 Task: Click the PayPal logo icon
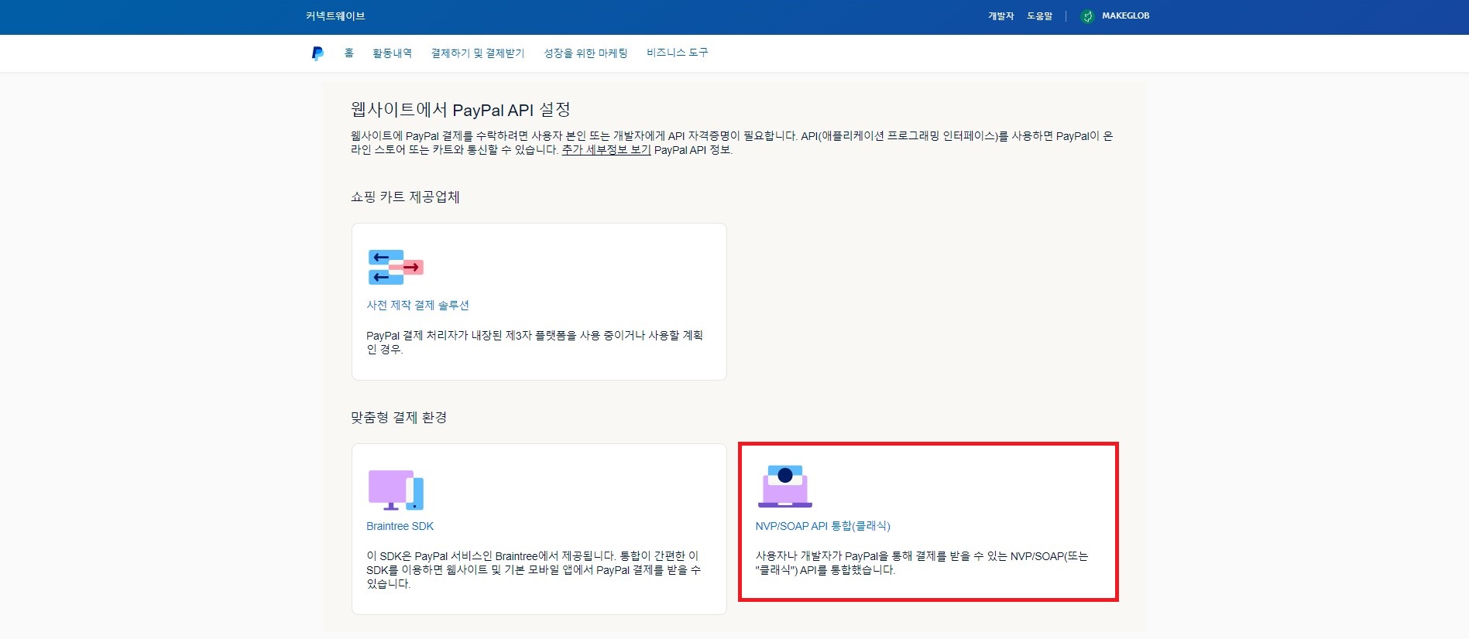click(317, 53)
